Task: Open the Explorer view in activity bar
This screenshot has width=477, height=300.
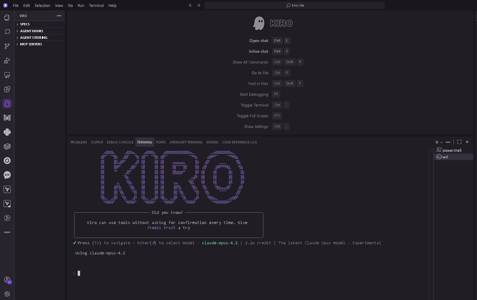Action: pyautogui.click(x=7, y=18)
